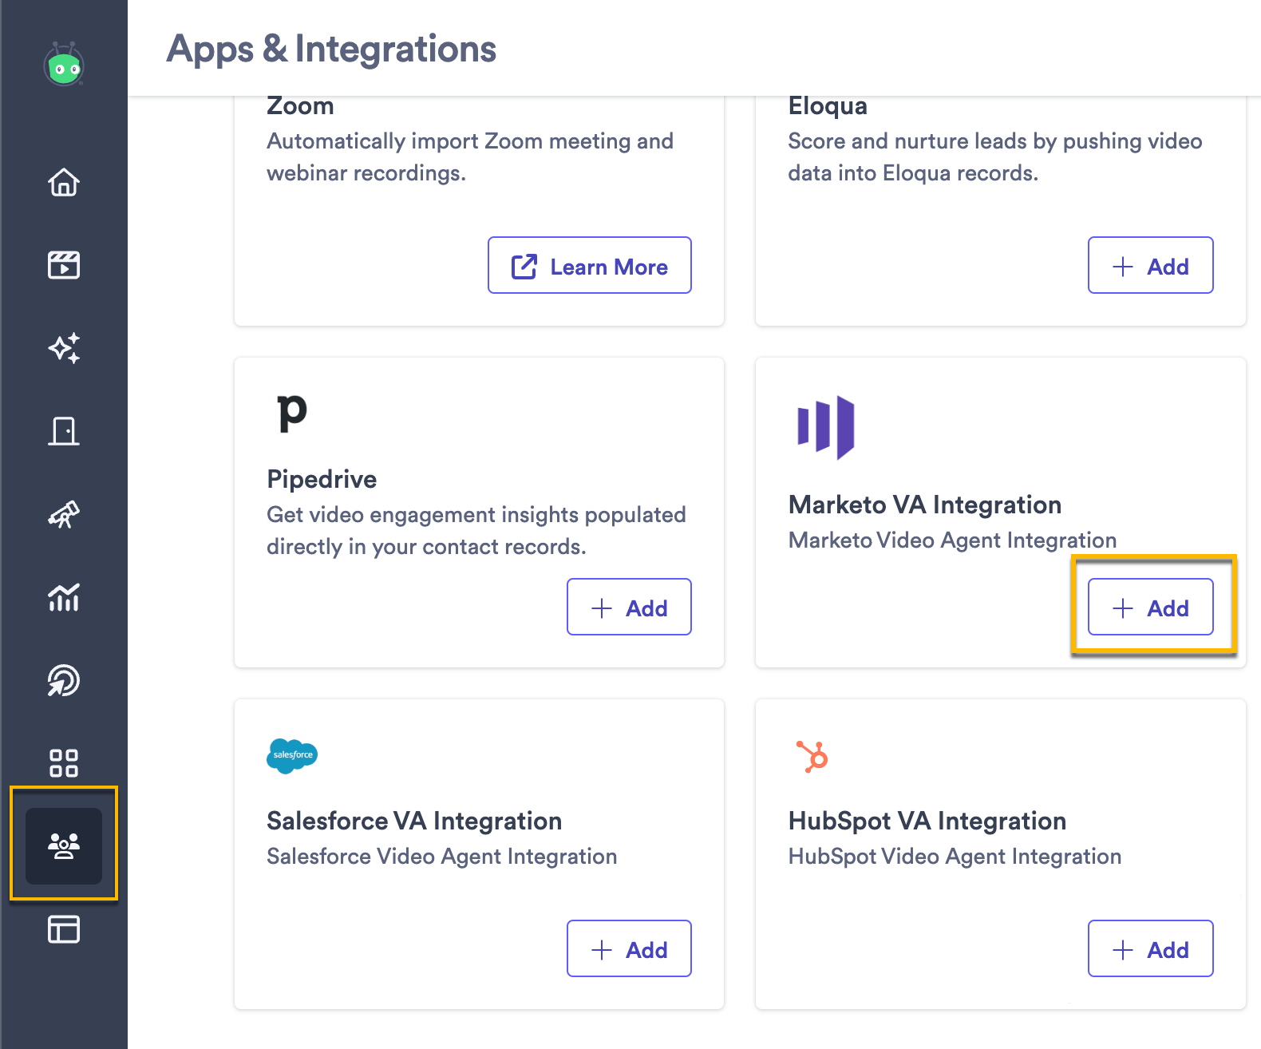Add the HubSpot VA Integration
This screenshot has height=1049, width=1261.
coord(1150,948)
